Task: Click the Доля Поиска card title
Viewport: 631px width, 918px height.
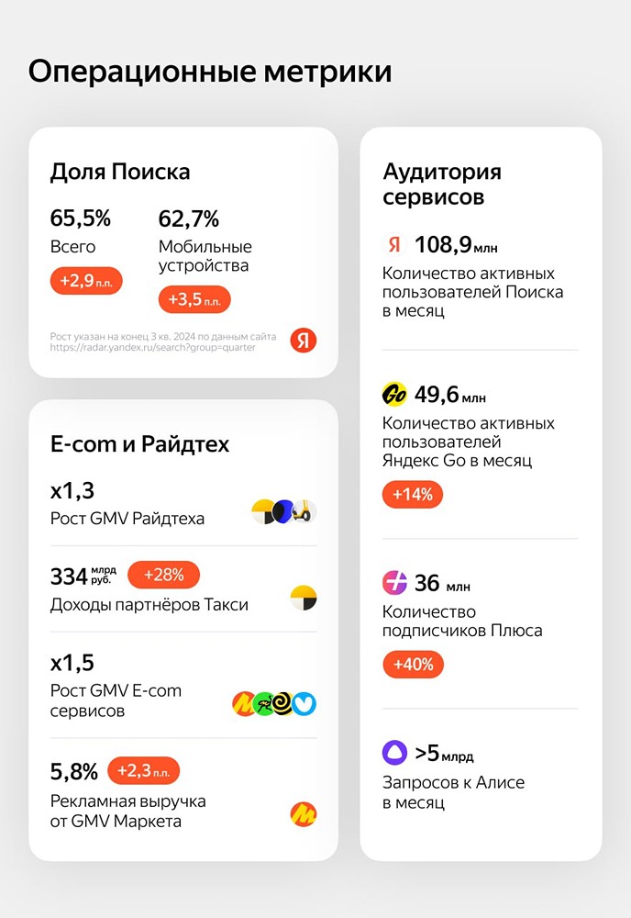Action: [x=120, y=172]
